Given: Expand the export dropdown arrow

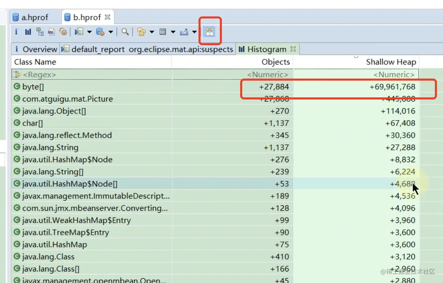Looking at the screenshot, I should [194, 32].
